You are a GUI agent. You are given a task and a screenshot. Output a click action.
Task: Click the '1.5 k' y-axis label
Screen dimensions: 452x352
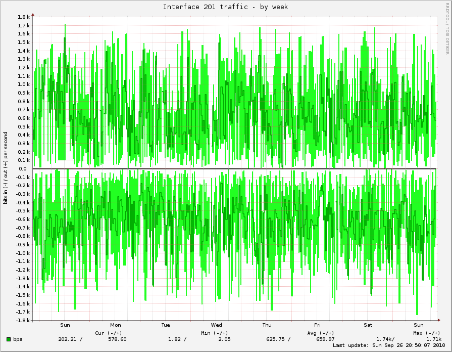[x=24, y=42]
